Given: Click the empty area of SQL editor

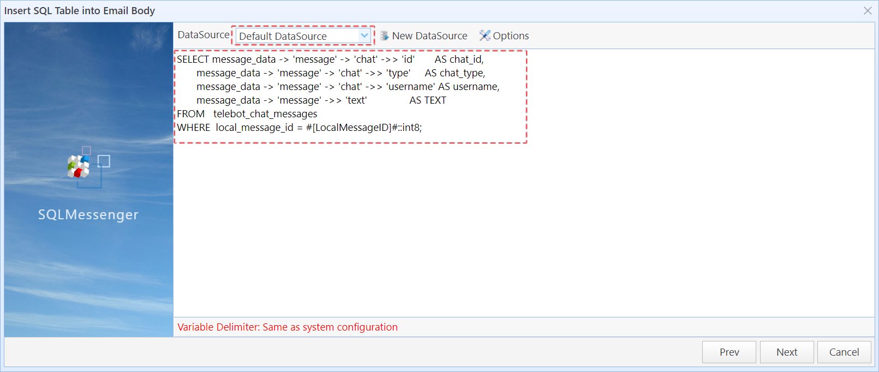Looking at the screenshot, I should [524, 229].
